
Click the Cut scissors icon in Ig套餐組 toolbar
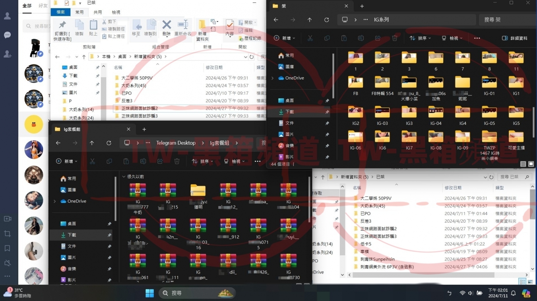[x=92, y=161]
